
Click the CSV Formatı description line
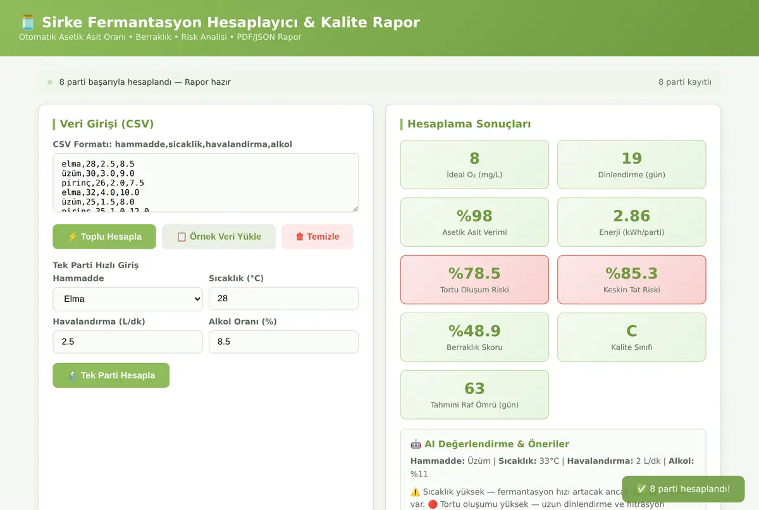(x=173, y=144)
